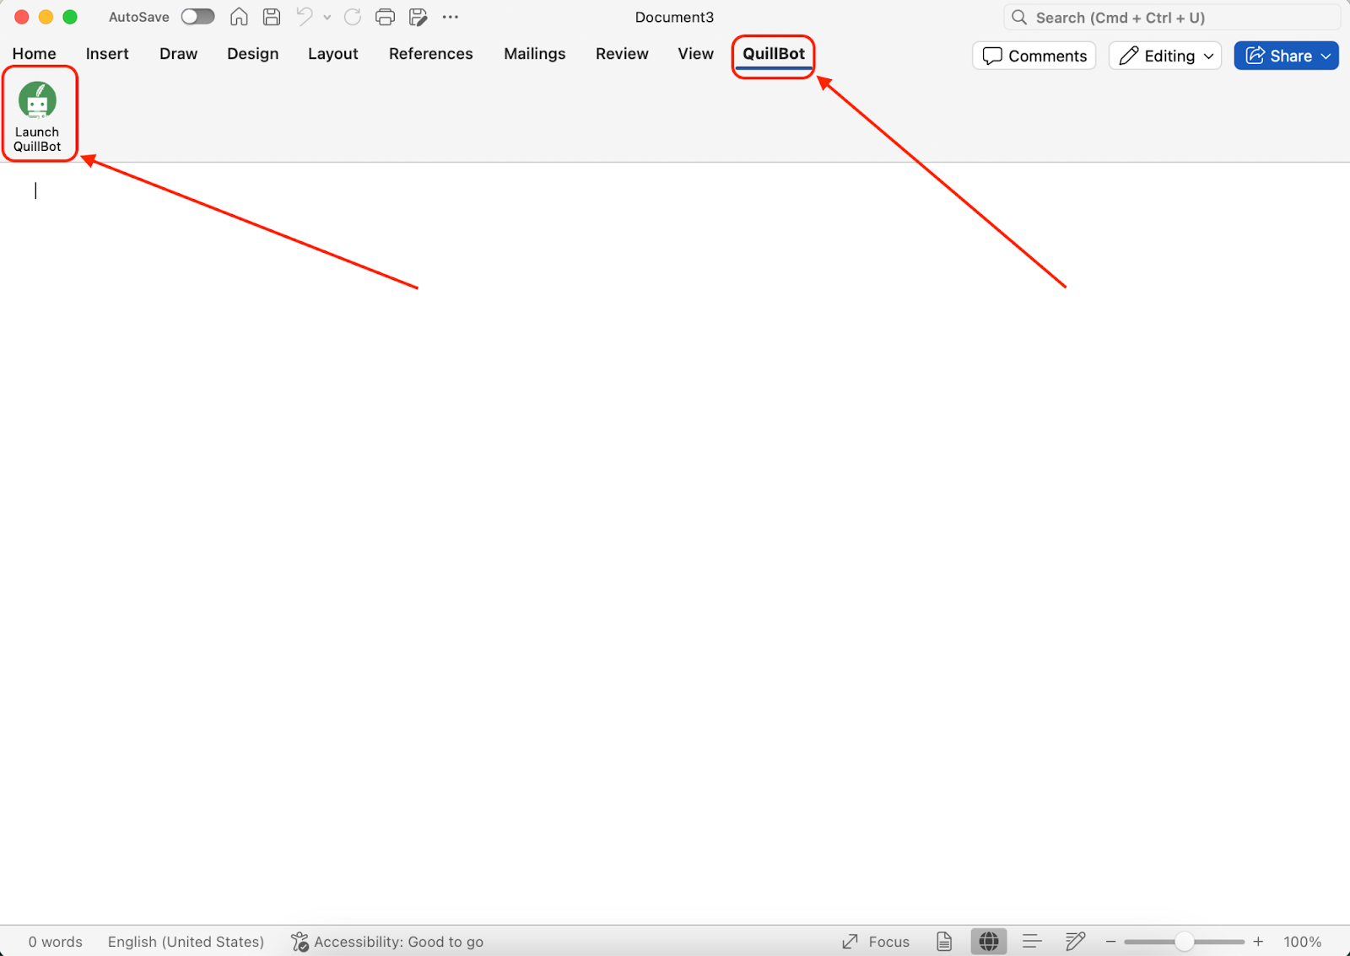Click the Print icon
Viewport: 1350px width, 956px height.
385,17
